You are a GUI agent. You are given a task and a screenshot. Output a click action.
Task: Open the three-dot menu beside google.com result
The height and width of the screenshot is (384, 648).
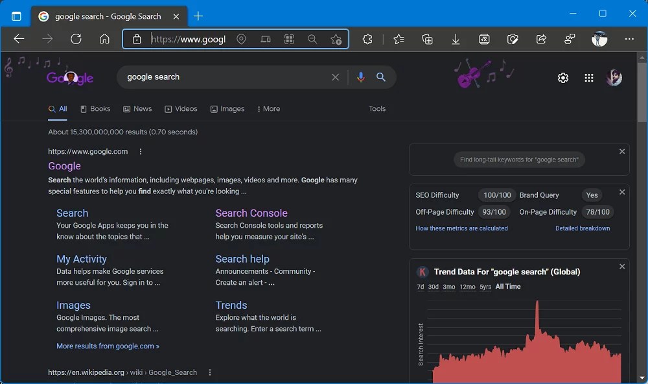(140, 151)
